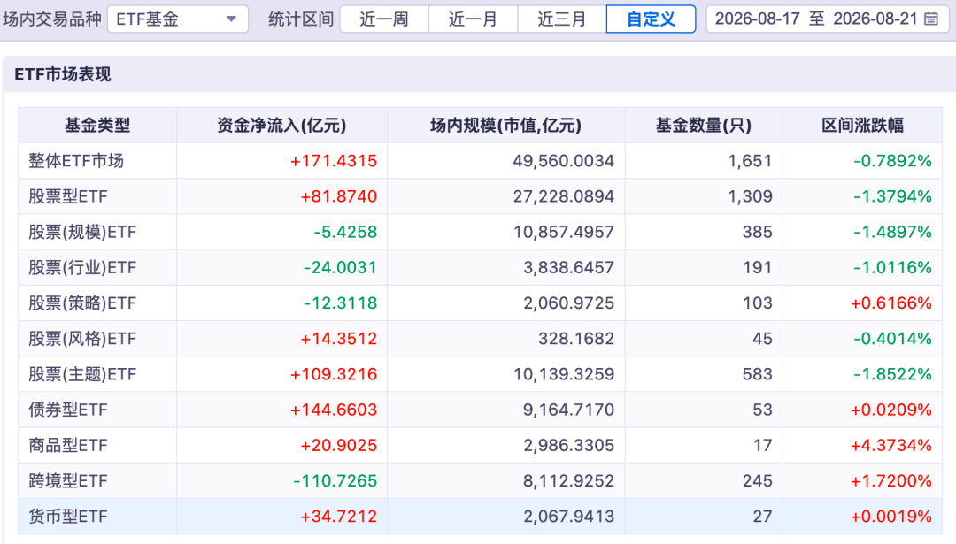Click the 商品型ETF row label
Viewport: 956px width, 544px height.
coord(67,445)
